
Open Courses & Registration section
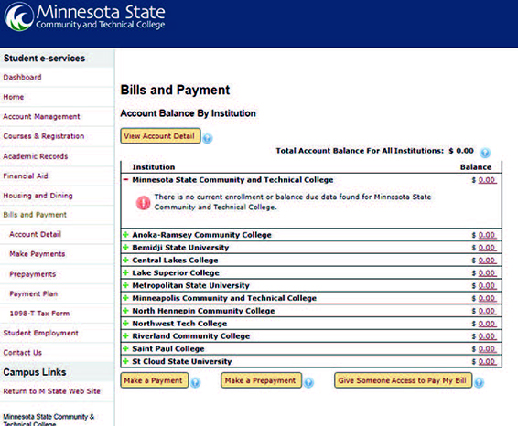point(44,136)
